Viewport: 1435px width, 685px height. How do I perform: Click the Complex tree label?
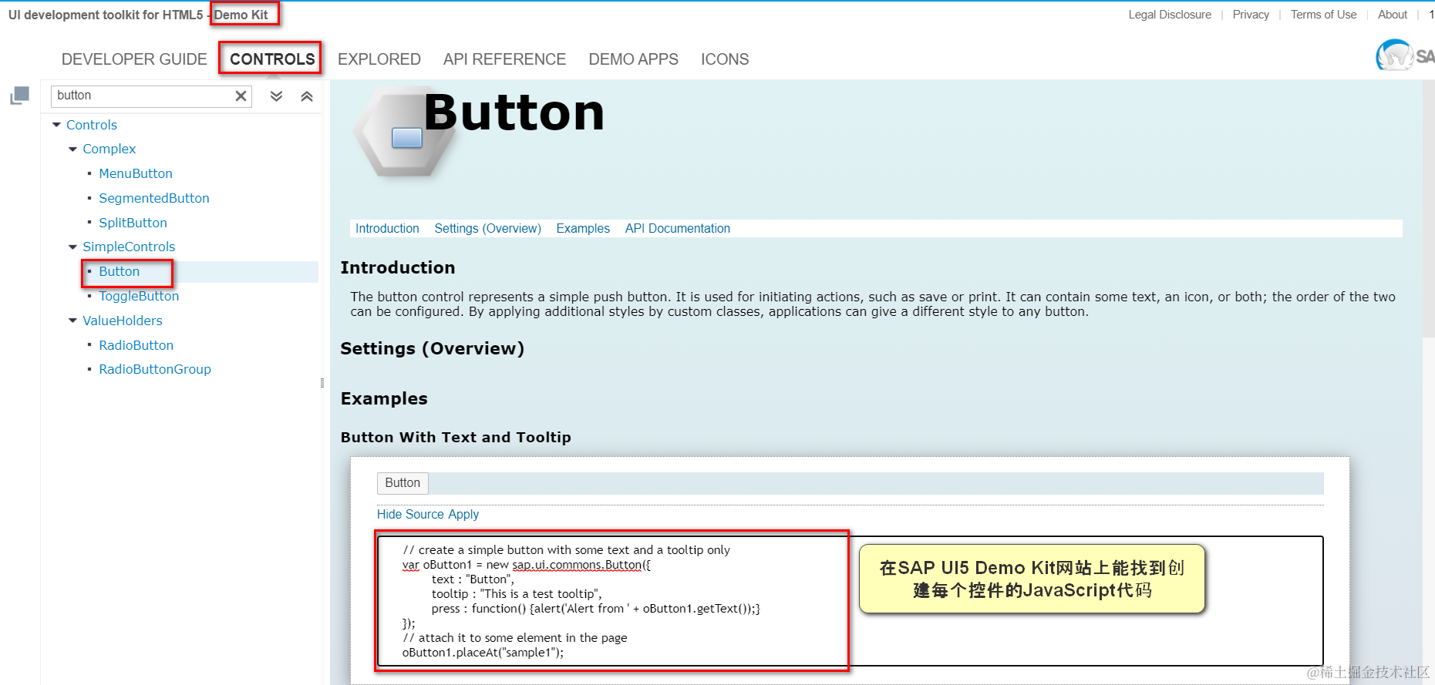pyautogui.click(x=109, y=149)
